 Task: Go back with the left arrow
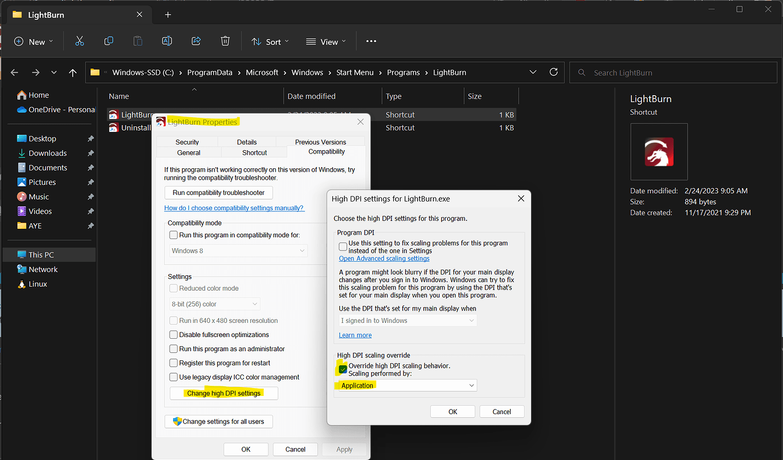coord(15,73)
